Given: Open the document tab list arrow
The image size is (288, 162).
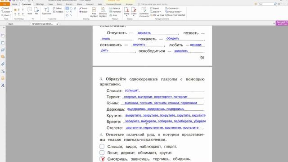Looking at the screenshot, I should pyautogui.click(x=274, y=23).
